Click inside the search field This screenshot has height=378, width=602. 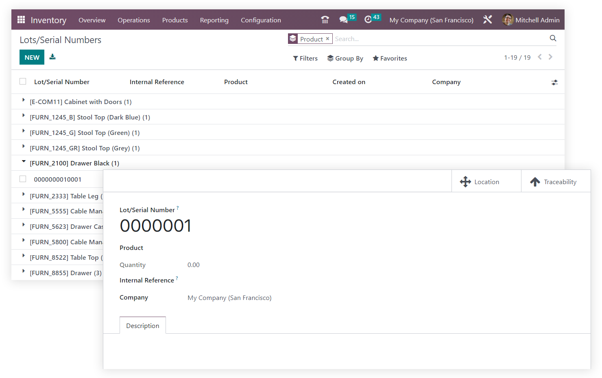coord(407,39)
